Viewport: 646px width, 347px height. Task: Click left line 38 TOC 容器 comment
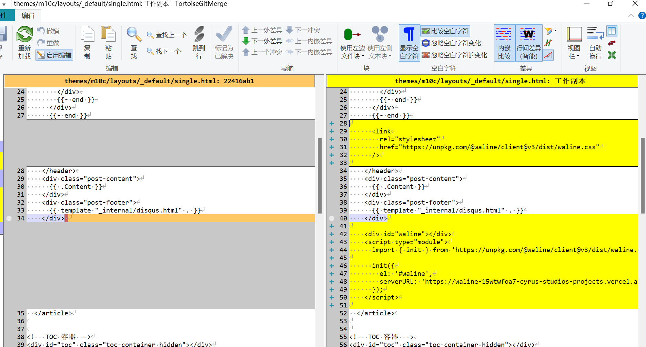59,337
